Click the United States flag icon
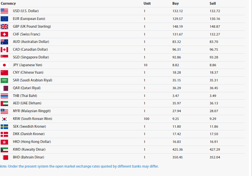The width and height of the screenshot is (252, 176). click(4, 11)
